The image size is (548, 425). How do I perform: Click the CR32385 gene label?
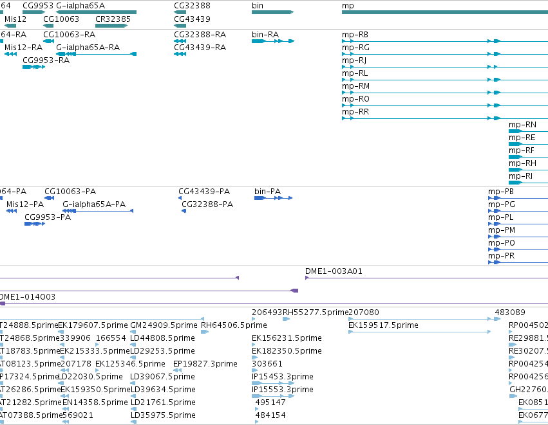[x=113, y=19]
